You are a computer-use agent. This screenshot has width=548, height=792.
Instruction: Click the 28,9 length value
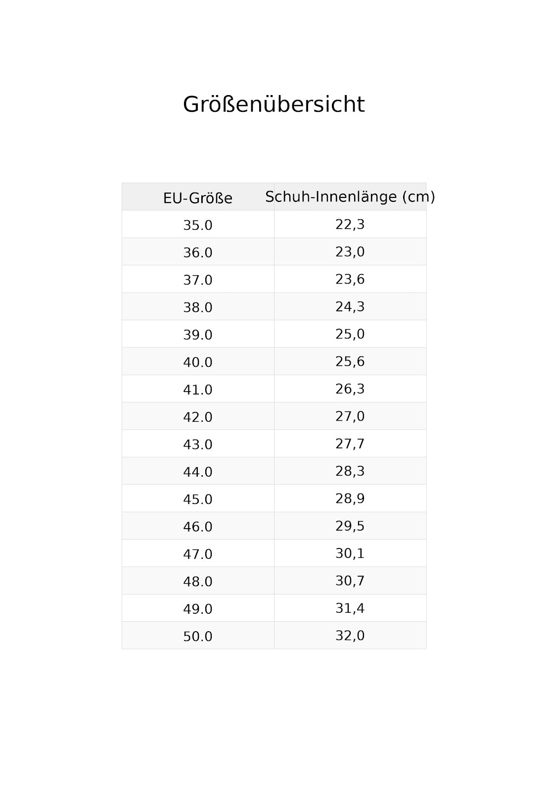coord(350,498)
